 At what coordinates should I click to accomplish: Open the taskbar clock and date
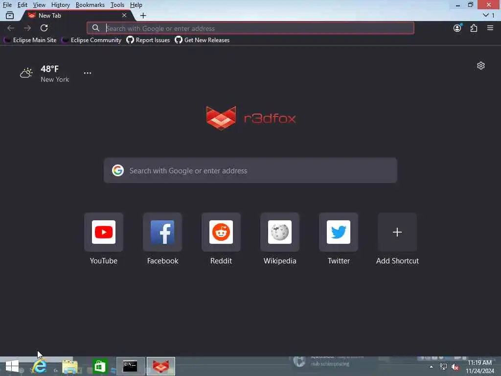tap(479, 367)
